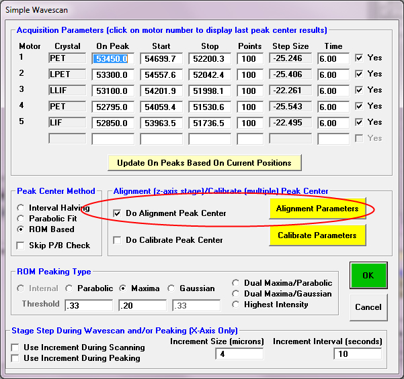Select Interval Halving peak center method
Screen dimensions: 404x379
(22, 208)
